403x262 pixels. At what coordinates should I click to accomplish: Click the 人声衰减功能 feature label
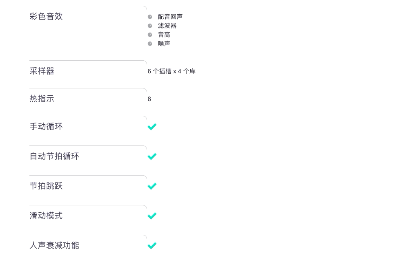pos(54,245)
